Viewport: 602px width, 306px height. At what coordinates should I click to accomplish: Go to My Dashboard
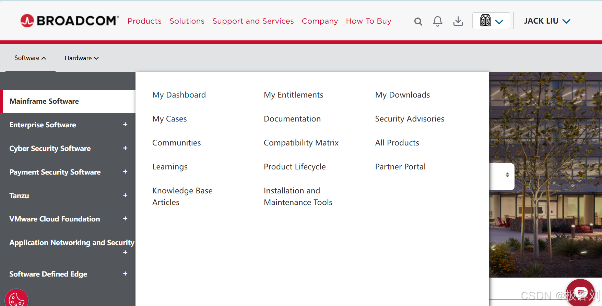(179, 95)
